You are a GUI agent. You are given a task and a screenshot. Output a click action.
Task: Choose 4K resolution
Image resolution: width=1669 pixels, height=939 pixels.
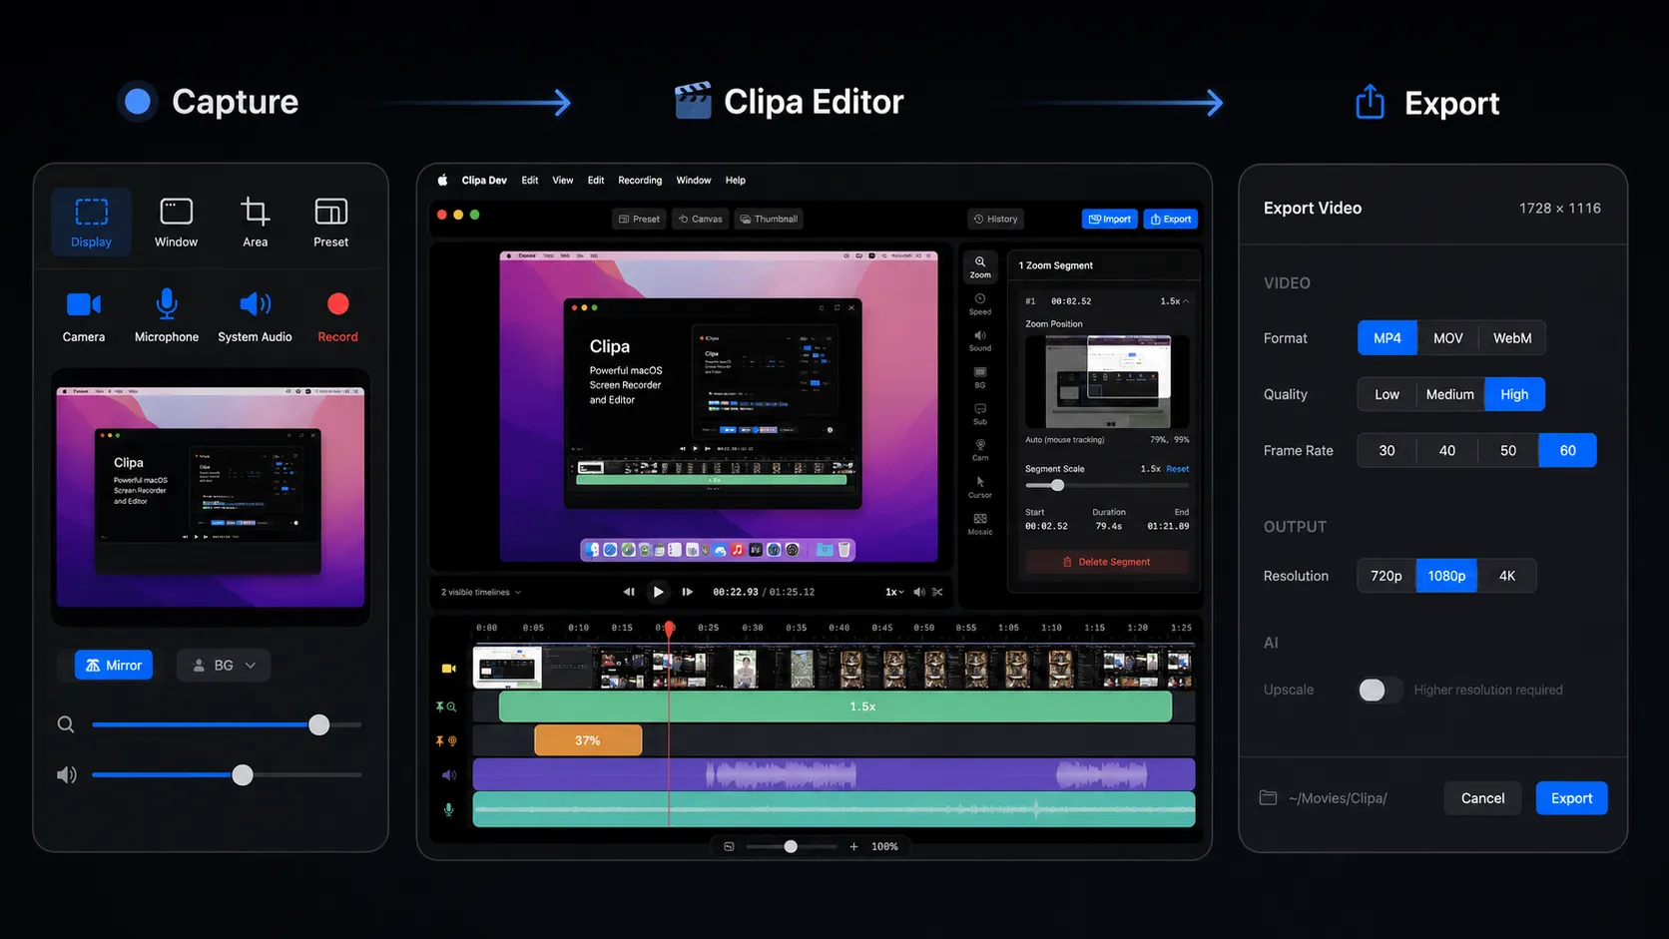coord(1507,576)
